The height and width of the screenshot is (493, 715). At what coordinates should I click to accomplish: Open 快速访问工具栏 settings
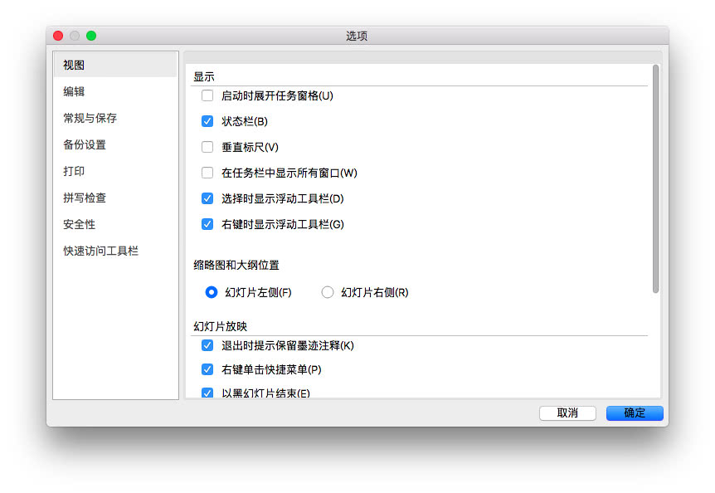115,251
